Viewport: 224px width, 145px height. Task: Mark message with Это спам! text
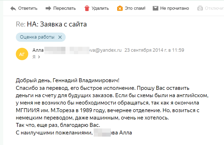(x=135, y=8)
